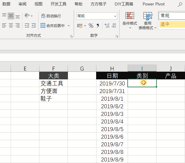Open the 审阅 ribbon tab

(22, 4)
